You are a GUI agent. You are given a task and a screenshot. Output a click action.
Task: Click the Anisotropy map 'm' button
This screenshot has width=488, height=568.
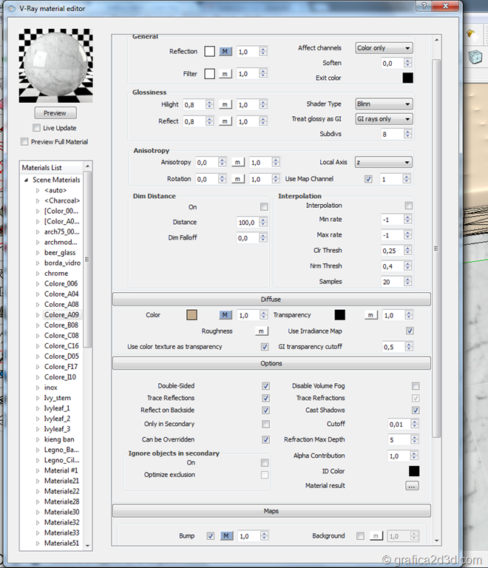click(x=238, y=162)
